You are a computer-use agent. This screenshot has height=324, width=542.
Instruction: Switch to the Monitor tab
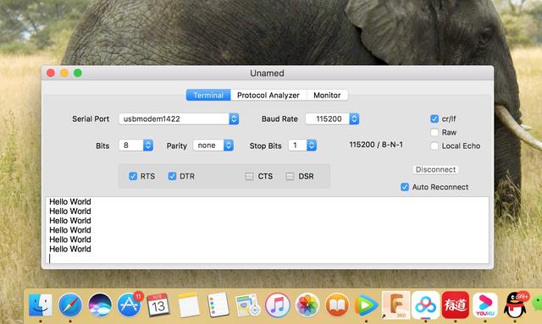coord(327,95)
